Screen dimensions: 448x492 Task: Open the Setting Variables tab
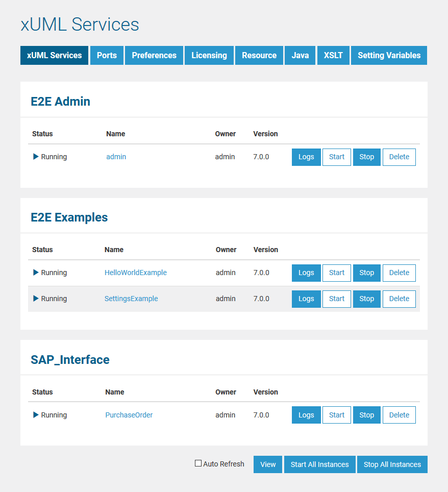[x=389, y=55]
